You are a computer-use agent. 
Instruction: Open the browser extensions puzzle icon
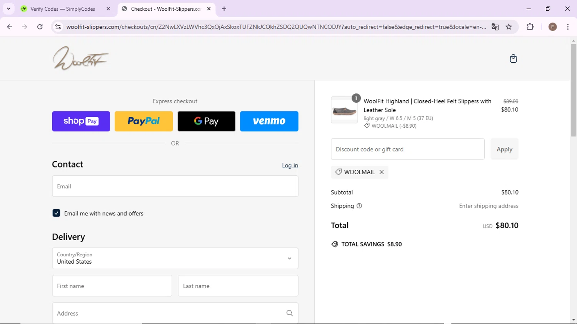pyautogui.click(x=530, y=27)
